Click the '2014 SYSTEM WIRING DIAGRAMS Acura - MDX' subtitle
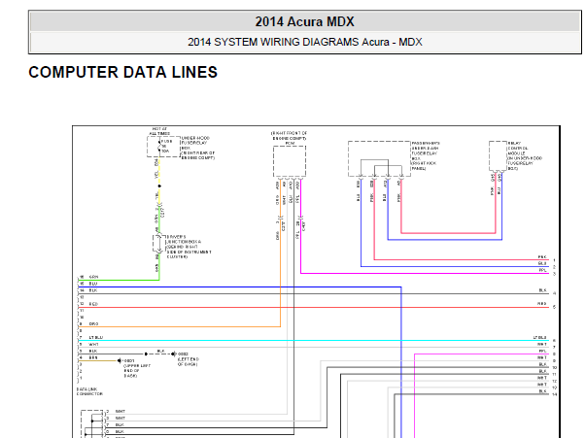The width and height of the screenshot is (586, 438). tap(304, 42)
